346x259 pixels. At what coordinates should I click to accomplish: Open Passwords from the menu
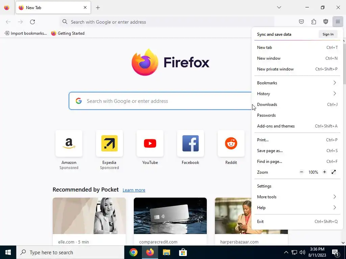pyautogui.click(x=297, y=115)
